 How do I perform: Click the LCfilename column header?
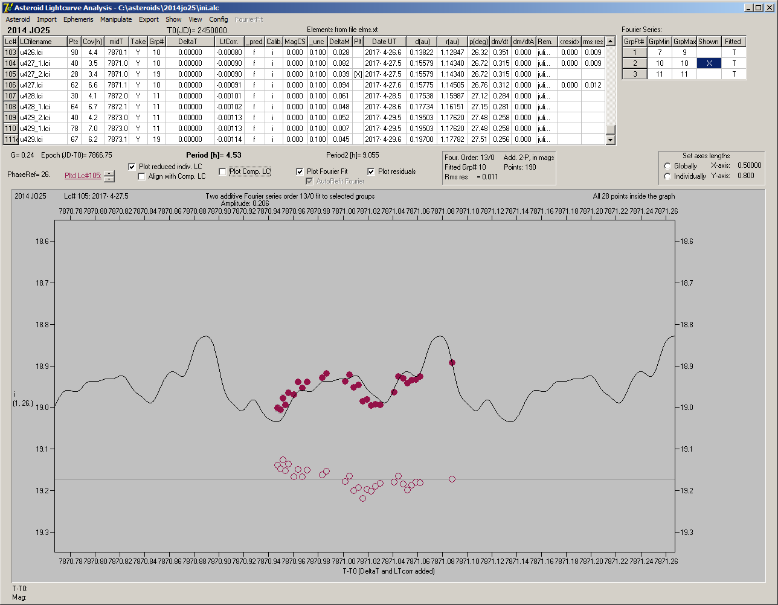42,42
